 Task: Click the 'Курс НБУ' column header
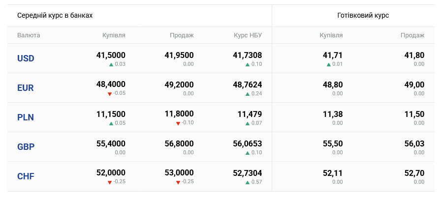point(248,35)
